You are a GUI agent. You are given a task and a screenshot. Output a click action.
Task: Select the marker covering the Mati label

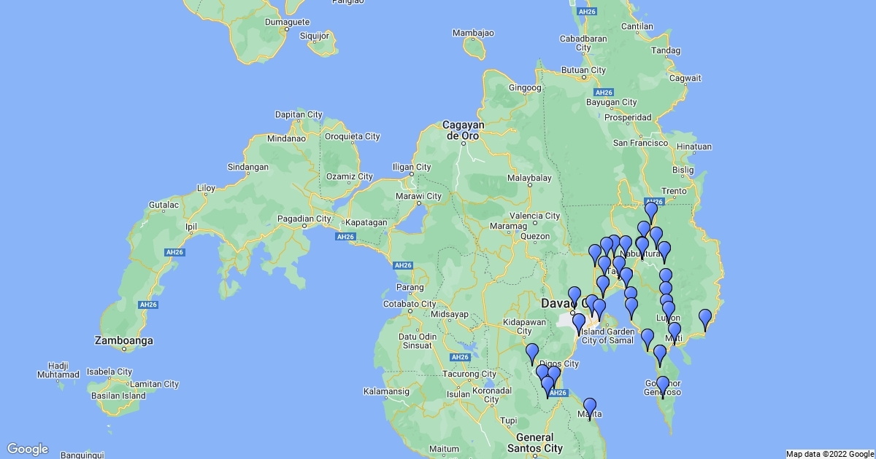[x=675, y=332]
